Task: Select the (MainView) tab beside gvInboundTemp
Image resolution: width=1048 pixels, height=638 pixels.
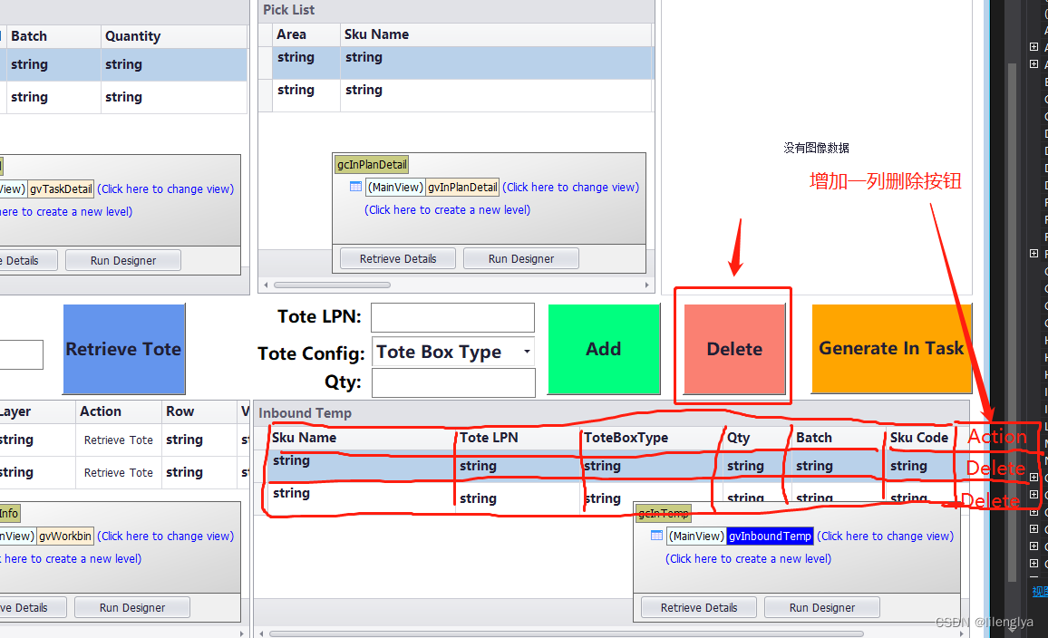Action: [695, 536]
